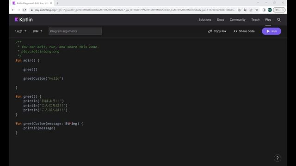The image size is (296, 166).
Task: Open a new browser tab
Action: pyautogui.click(x=58, y=3)
